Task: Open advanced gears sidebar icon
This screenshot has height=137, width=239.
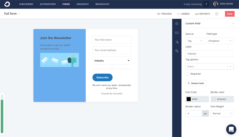Action: (x=177, y=51)
